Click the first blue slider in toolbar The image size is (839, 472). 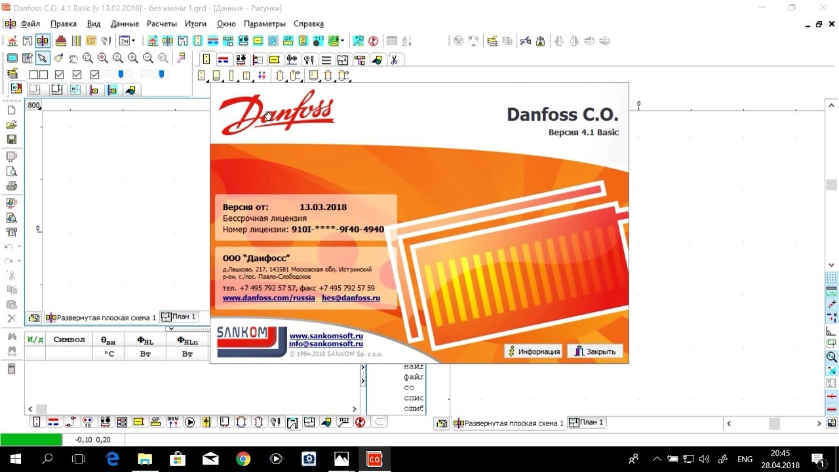click(x=121, y=75)
